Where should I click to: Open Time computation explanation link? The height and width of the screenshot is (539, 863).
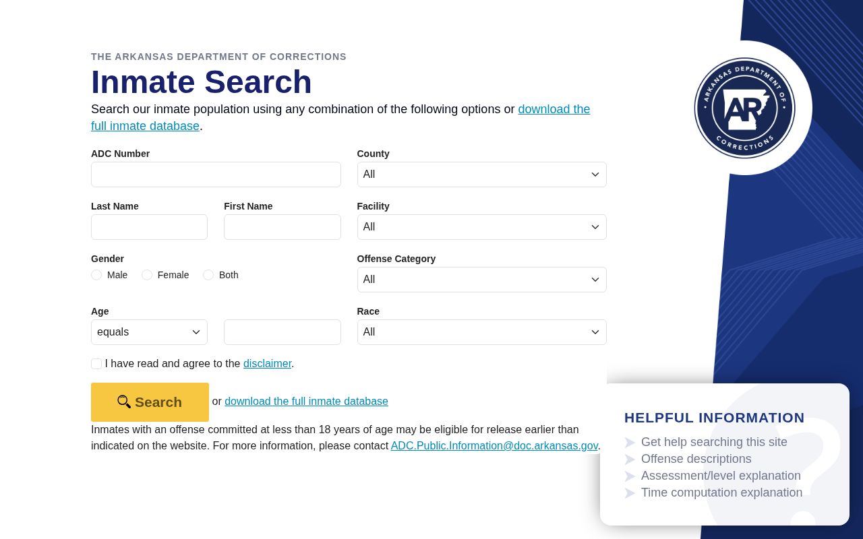click(x=721, y=493)
